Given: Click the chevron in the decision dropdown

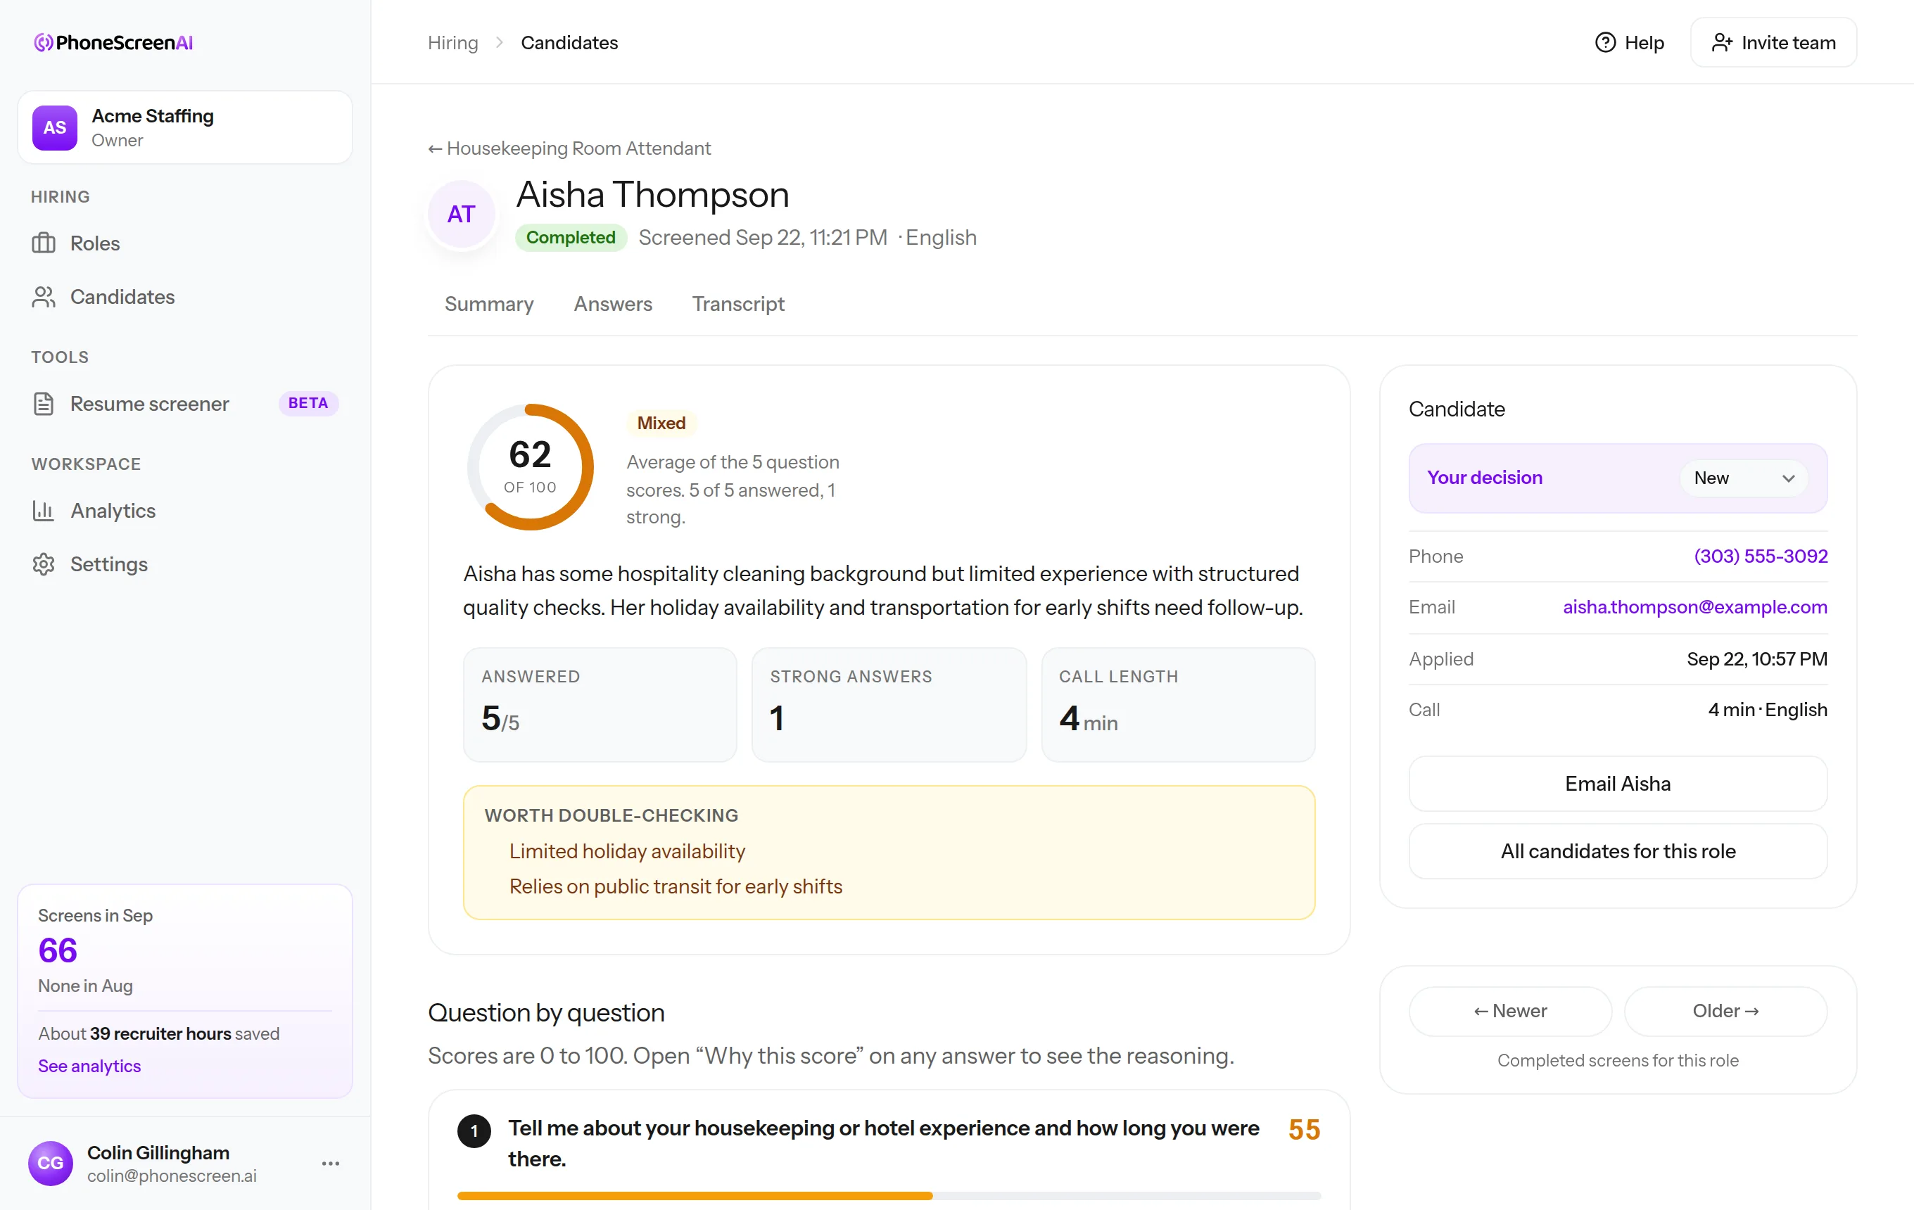Looking at the screenshot, I should tap(1789, 478).
